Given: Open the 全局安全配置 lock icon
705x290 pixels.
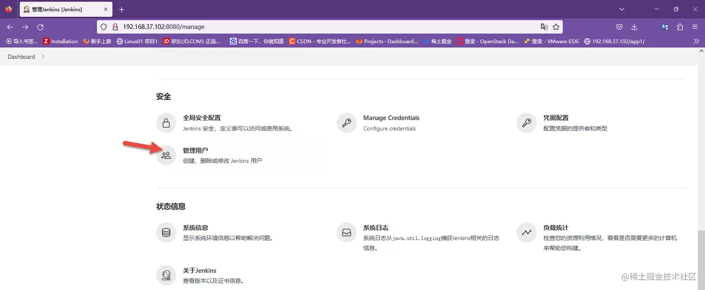Looking at the screenshot, I should tap(166, 123).
